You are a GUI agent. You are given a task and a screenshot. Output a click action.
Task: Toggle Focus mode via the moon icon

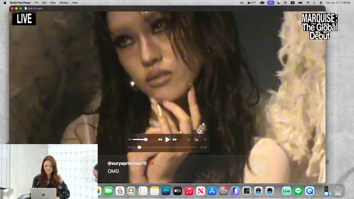click(x=279, y=3)
